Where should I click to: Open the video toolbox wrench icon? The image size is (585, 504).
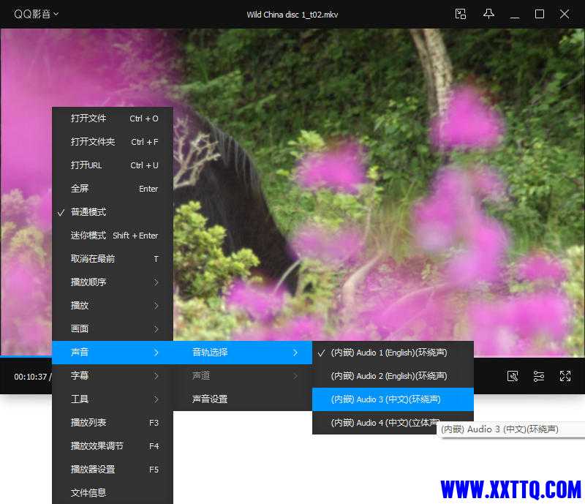click(x=513, y=376)
